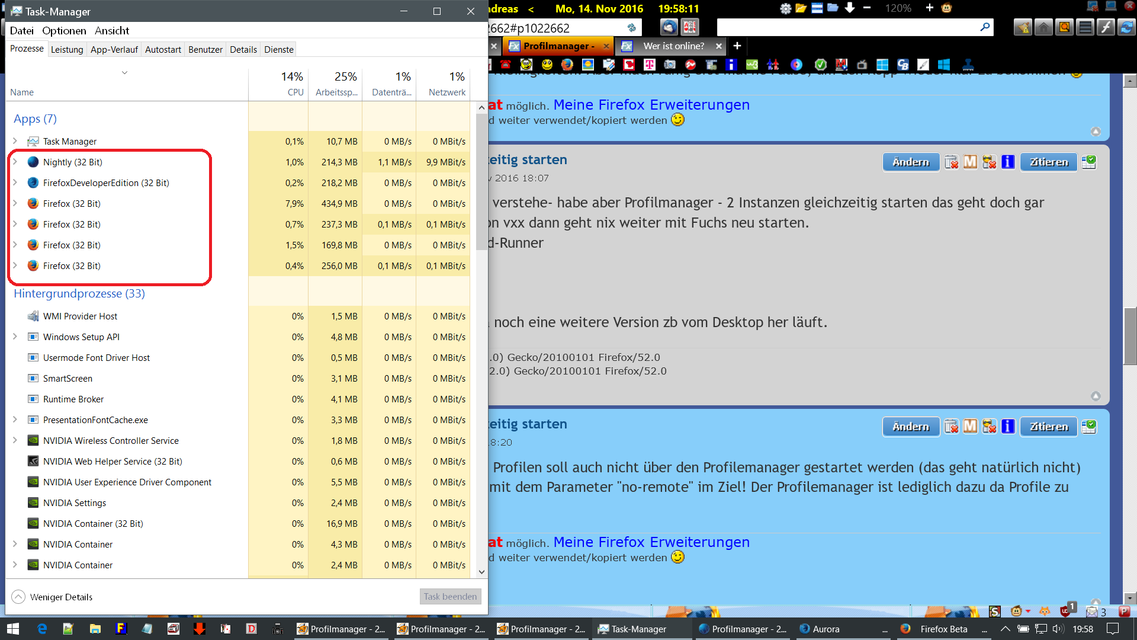Click the Thunderbird mail icon in browser toolbar

click(669, 27)
